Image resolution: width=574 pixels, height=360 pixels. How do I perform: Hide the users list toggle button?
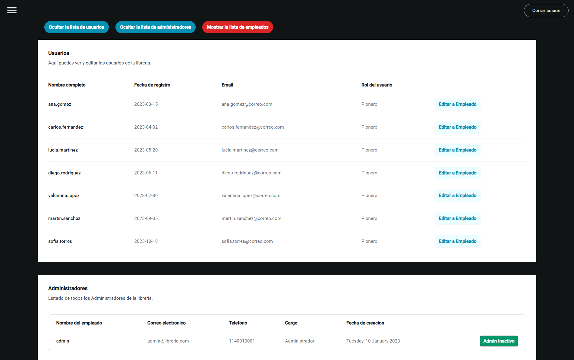pyautogui.click(x=77, y=27)
